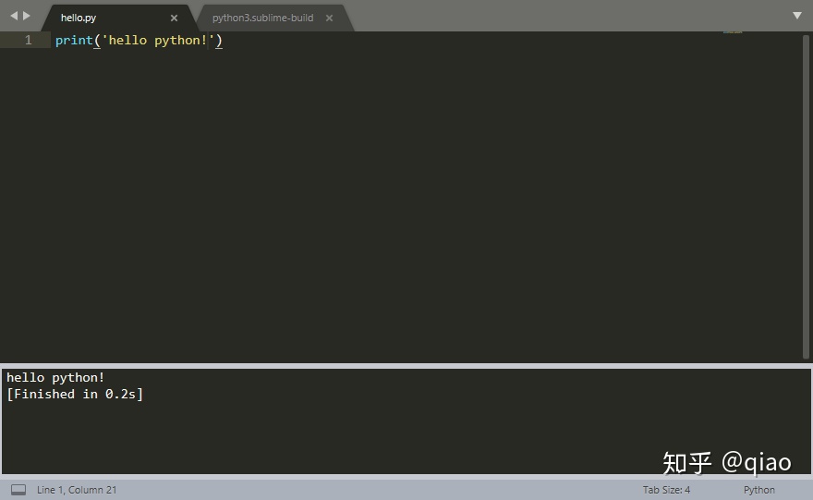Go to previous tab with left arrow

tap(14, 16)
